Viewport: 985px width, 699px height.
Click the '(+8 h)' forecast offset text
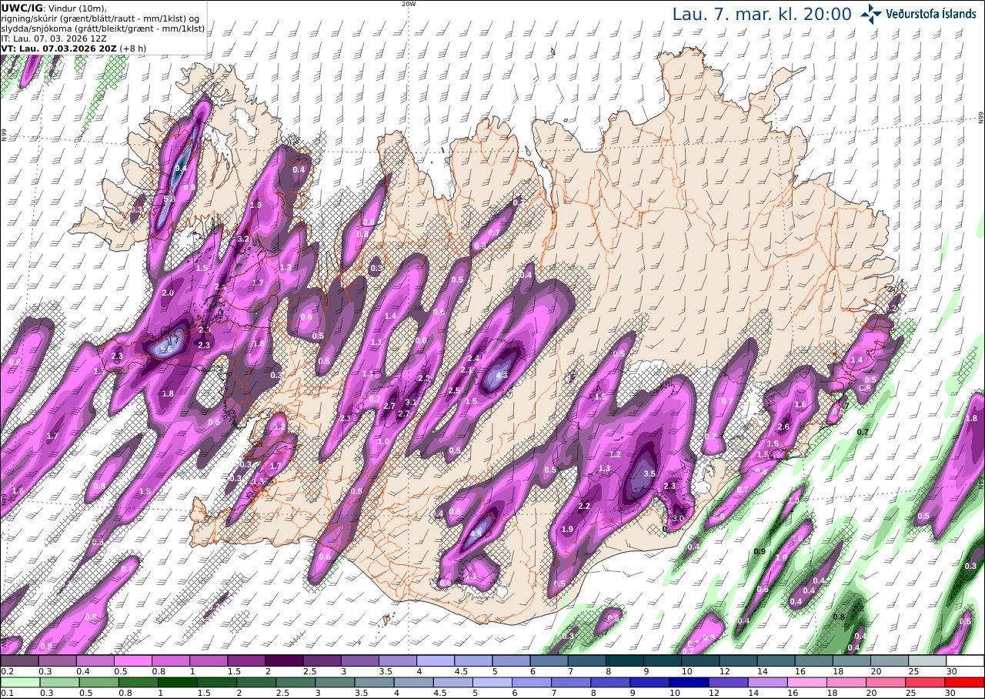point(132,48)
